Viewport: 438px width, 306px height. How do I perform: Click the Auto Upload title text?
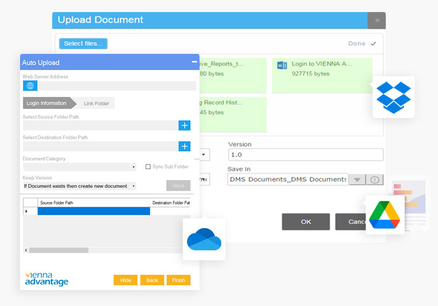click(x=41, y=62)
